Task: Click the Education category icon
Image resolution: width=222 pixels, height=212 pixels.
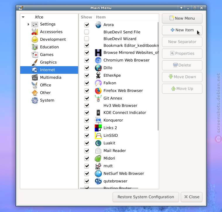Action: click(x=35, y=47)
